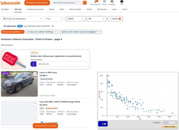Click Déposer une annonce button
This screenshot has height=130, width=179.
37,3
